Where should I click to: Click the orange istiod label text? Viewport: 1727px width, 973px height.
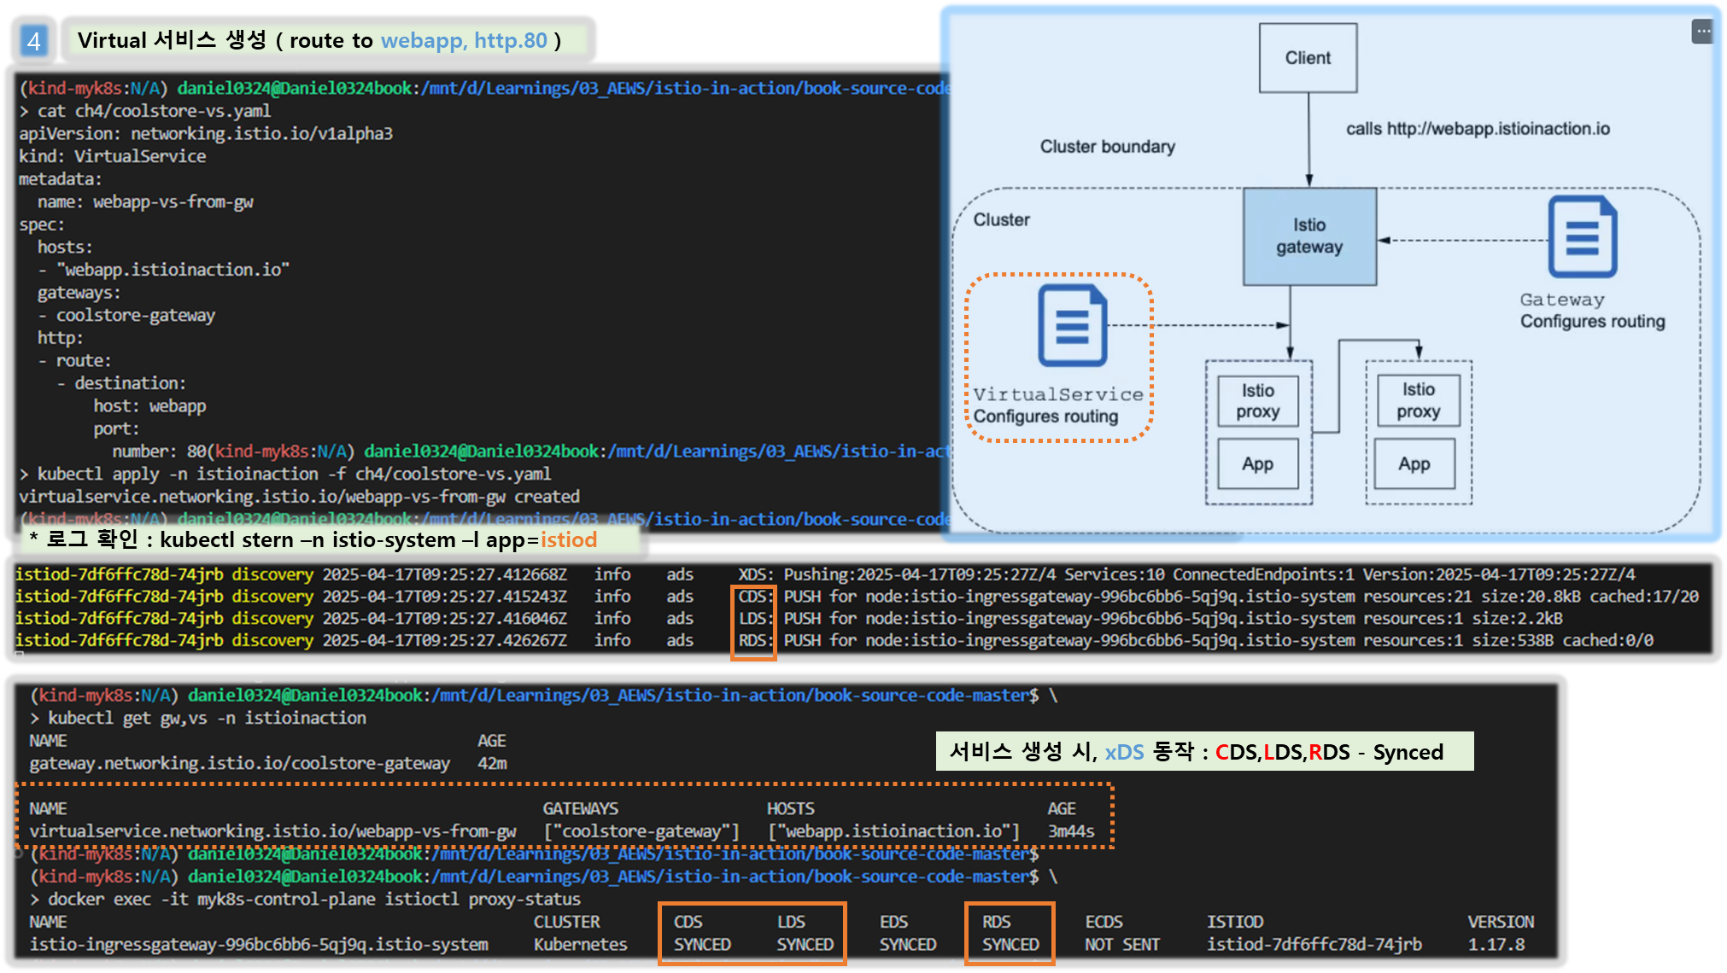(x=568, y=540)
